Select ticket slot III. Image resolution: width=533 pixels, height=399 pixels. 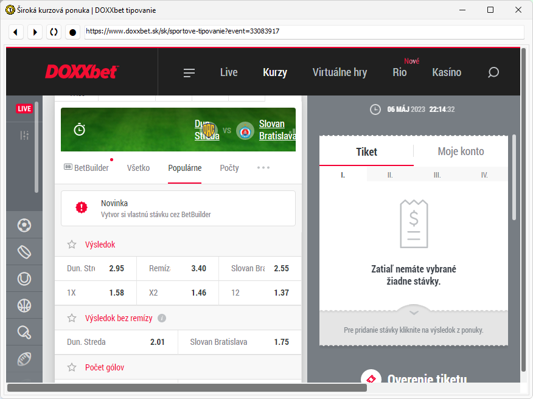click(437, 175)
